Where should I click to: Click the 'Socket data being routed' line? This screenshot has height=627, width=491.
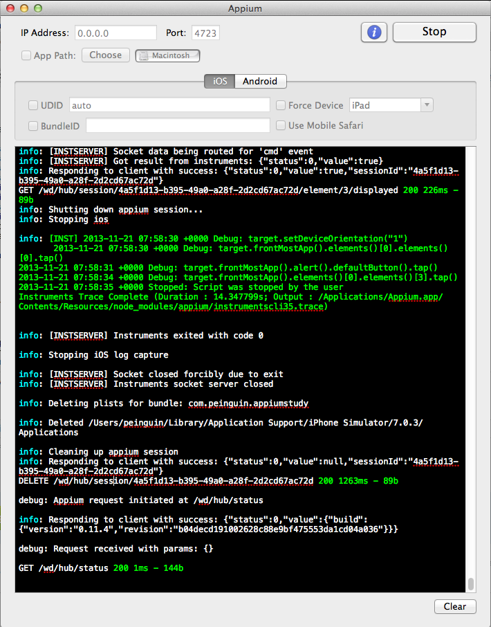pyautogui.click(x=166, y=152)
